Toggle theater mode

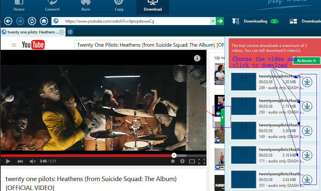click(x=192, y=161)
